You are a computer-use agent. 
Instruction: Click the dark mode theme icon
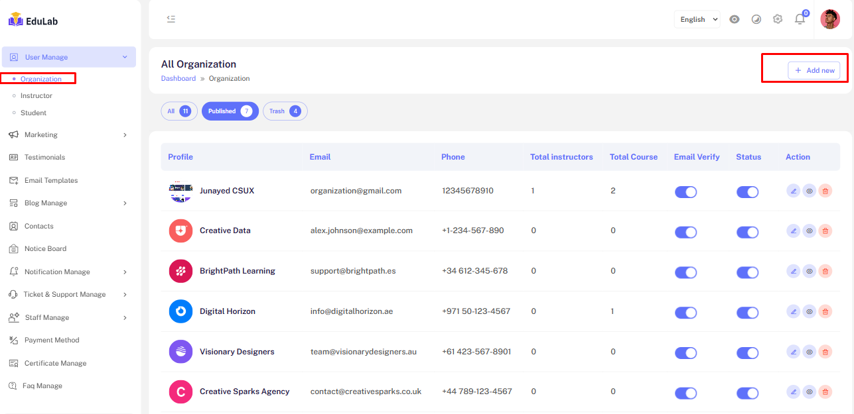click(x=756, y=19)
